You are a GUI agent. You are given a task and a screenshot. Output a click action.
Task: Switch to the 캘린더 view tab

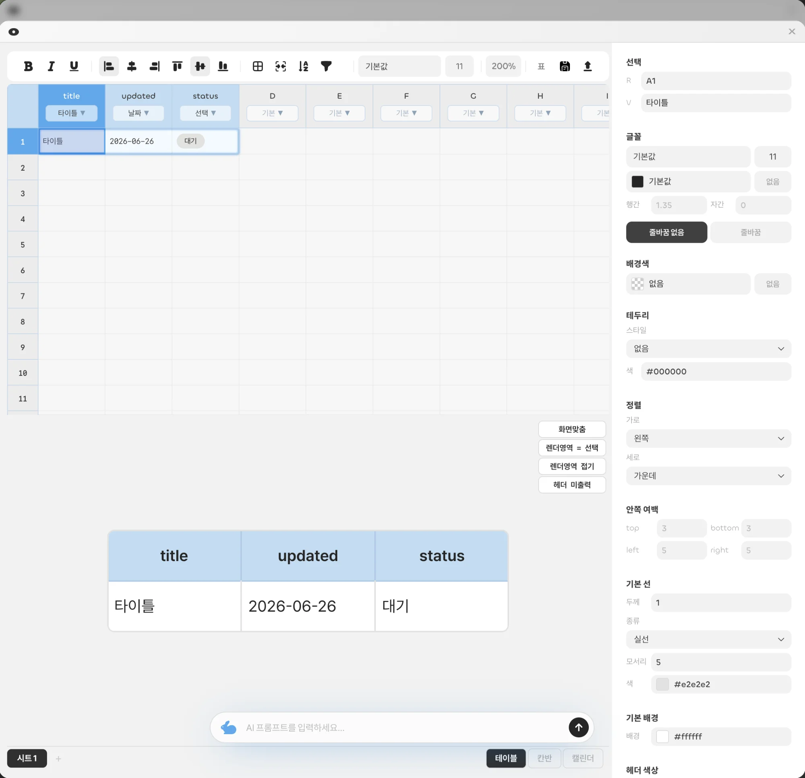582,758
